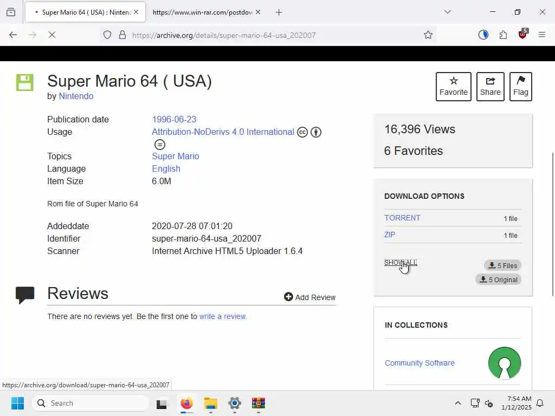Click the Firefox taskbar icon
This screenshot has width=555, height=416.
pos(186,403)
